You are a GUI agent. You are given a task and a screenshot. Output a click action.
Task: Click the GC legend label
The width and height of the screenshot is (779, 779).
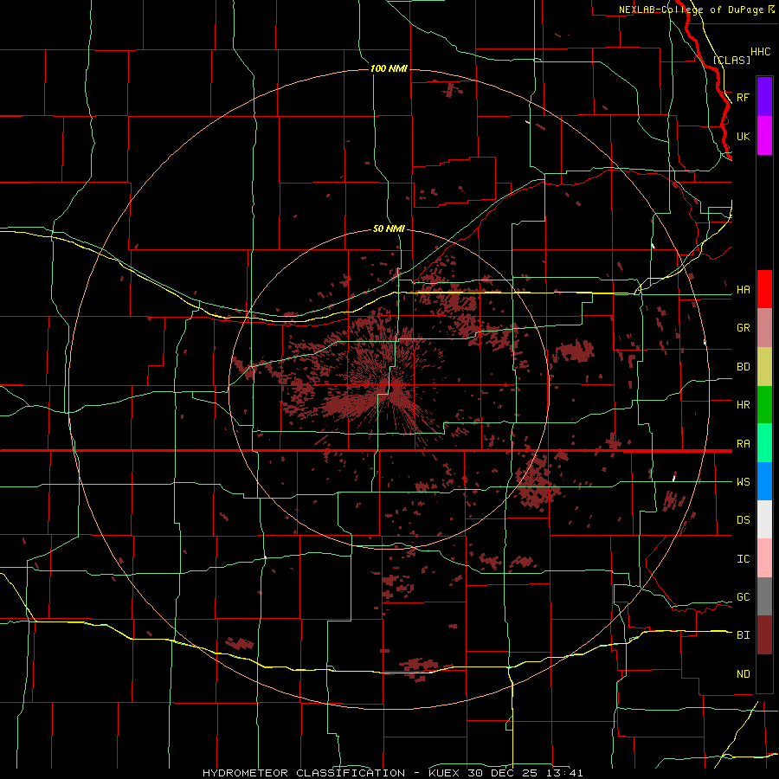743,597
